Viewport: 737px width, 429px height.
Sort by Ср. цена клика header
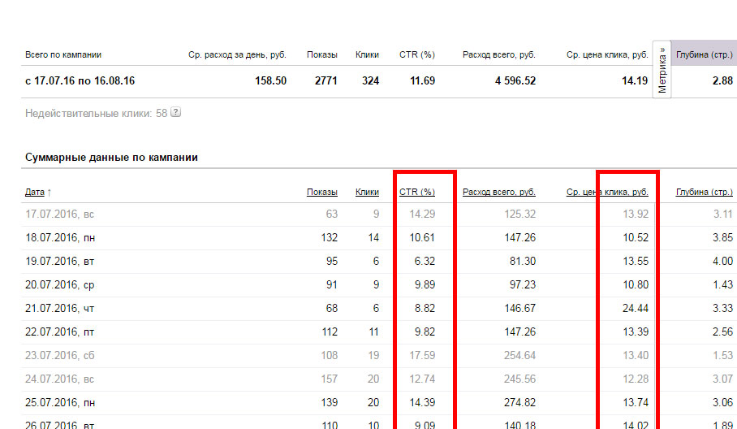coord(607,193)
